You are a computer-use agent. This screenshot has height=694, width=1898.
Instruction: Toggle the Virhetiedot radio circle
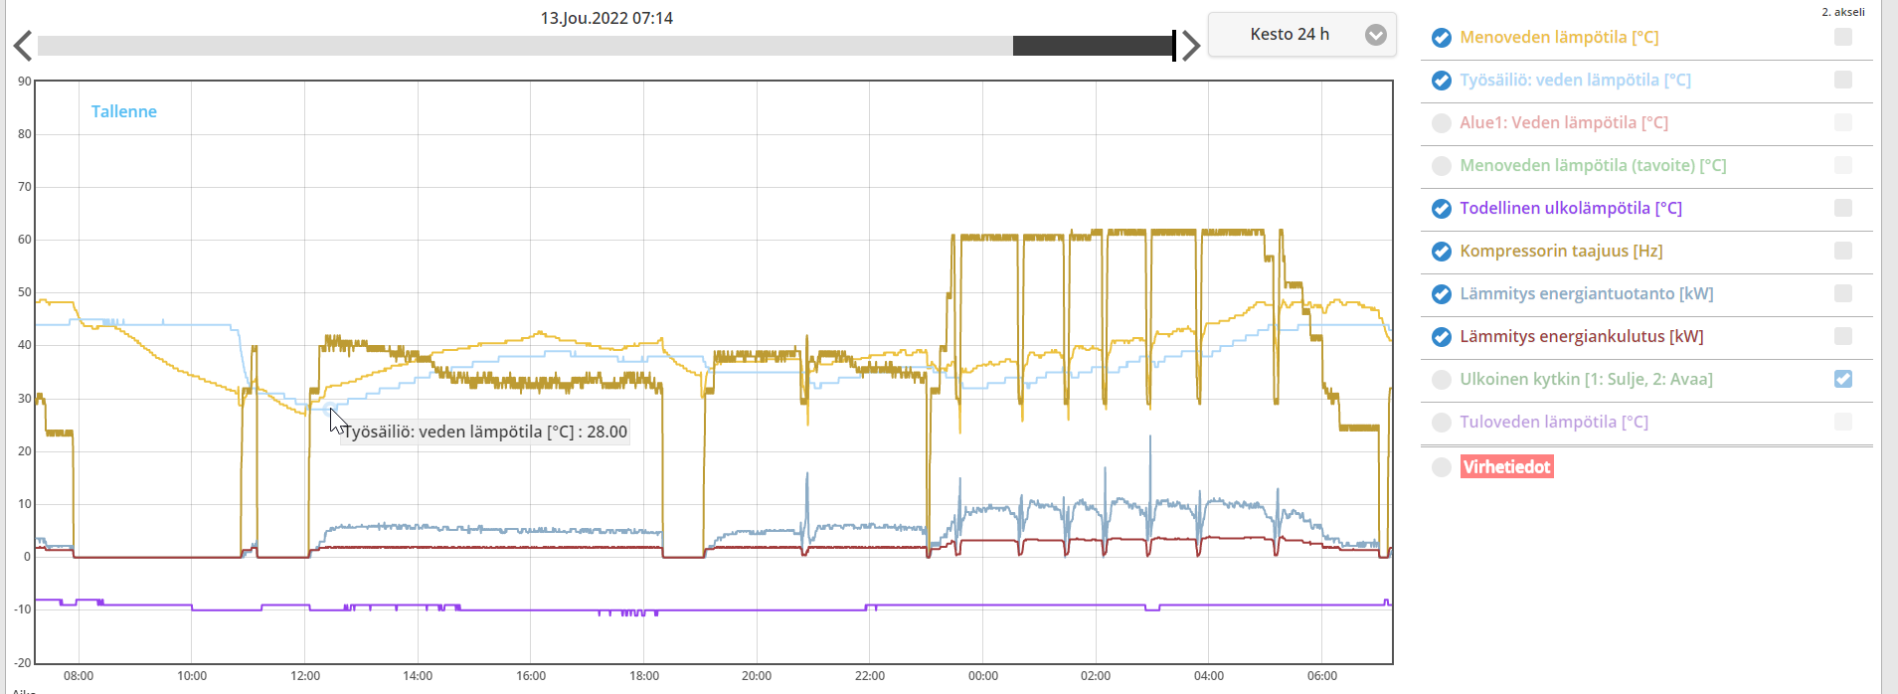[1441, 467]
